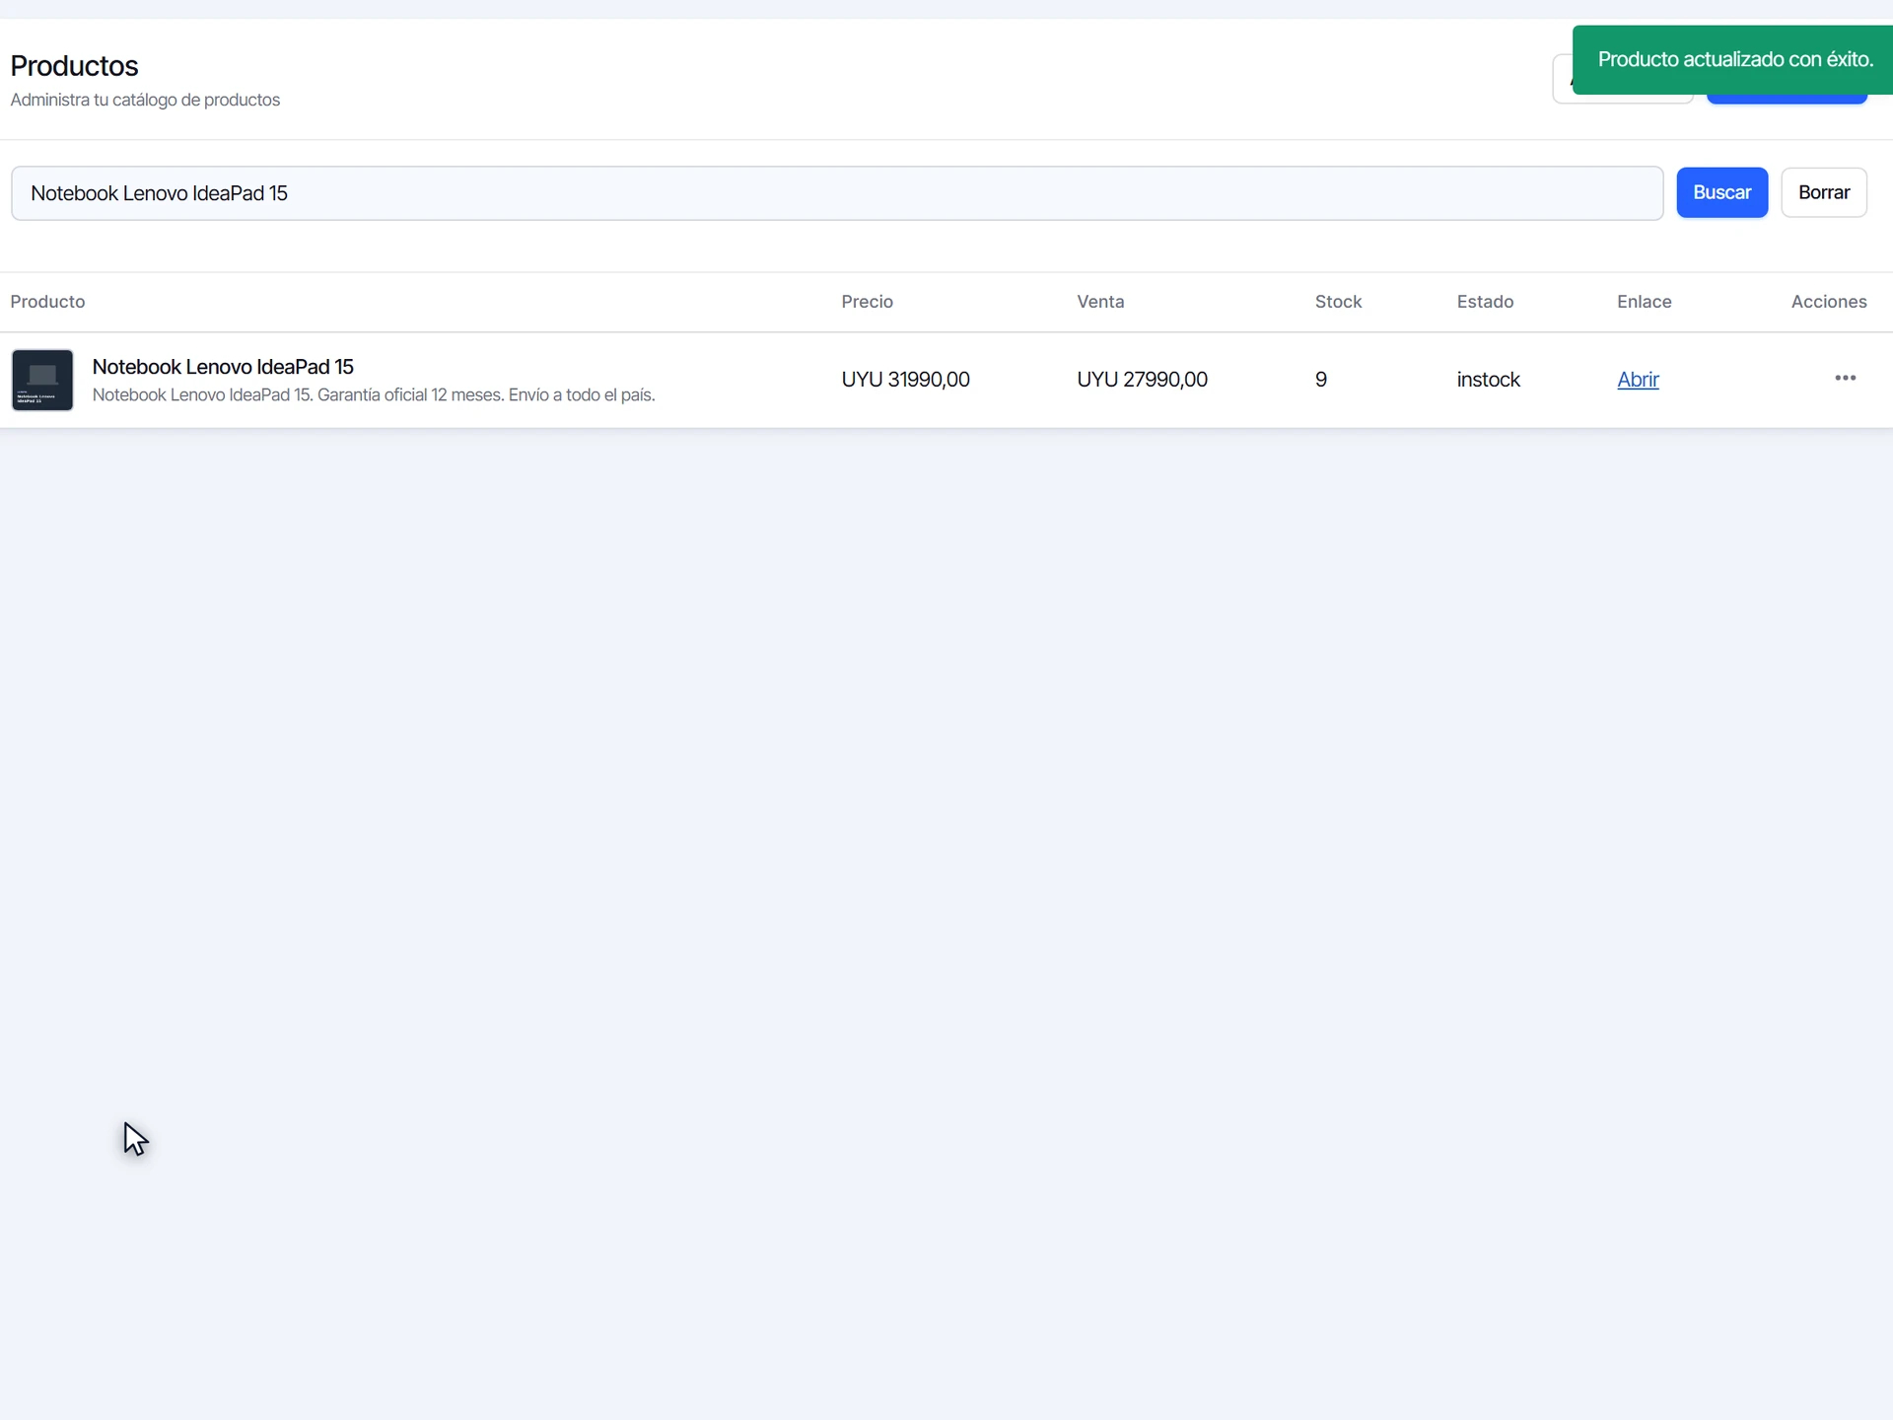Click the product description mentioning 'Garantía oficial 12 meses'
1893x1420 pixels.
pos(374,395)
